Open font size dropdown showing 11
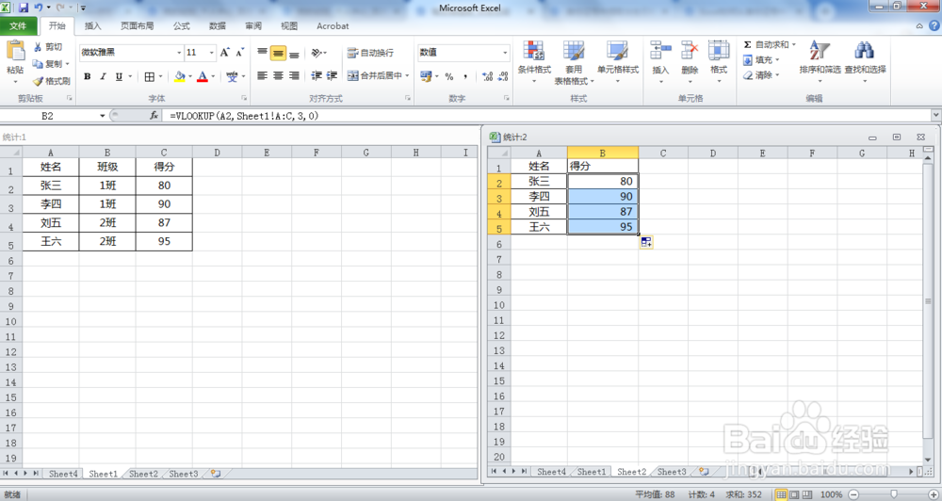The height and width of the screenshot is (501, 942). [x=211, y=53]
